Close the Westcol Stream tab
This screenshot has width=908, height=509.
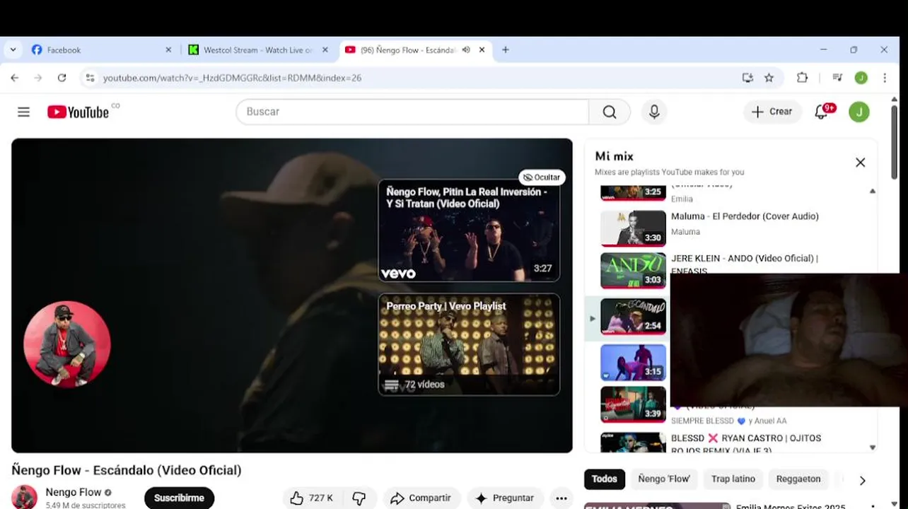click(x=325, y=50)
